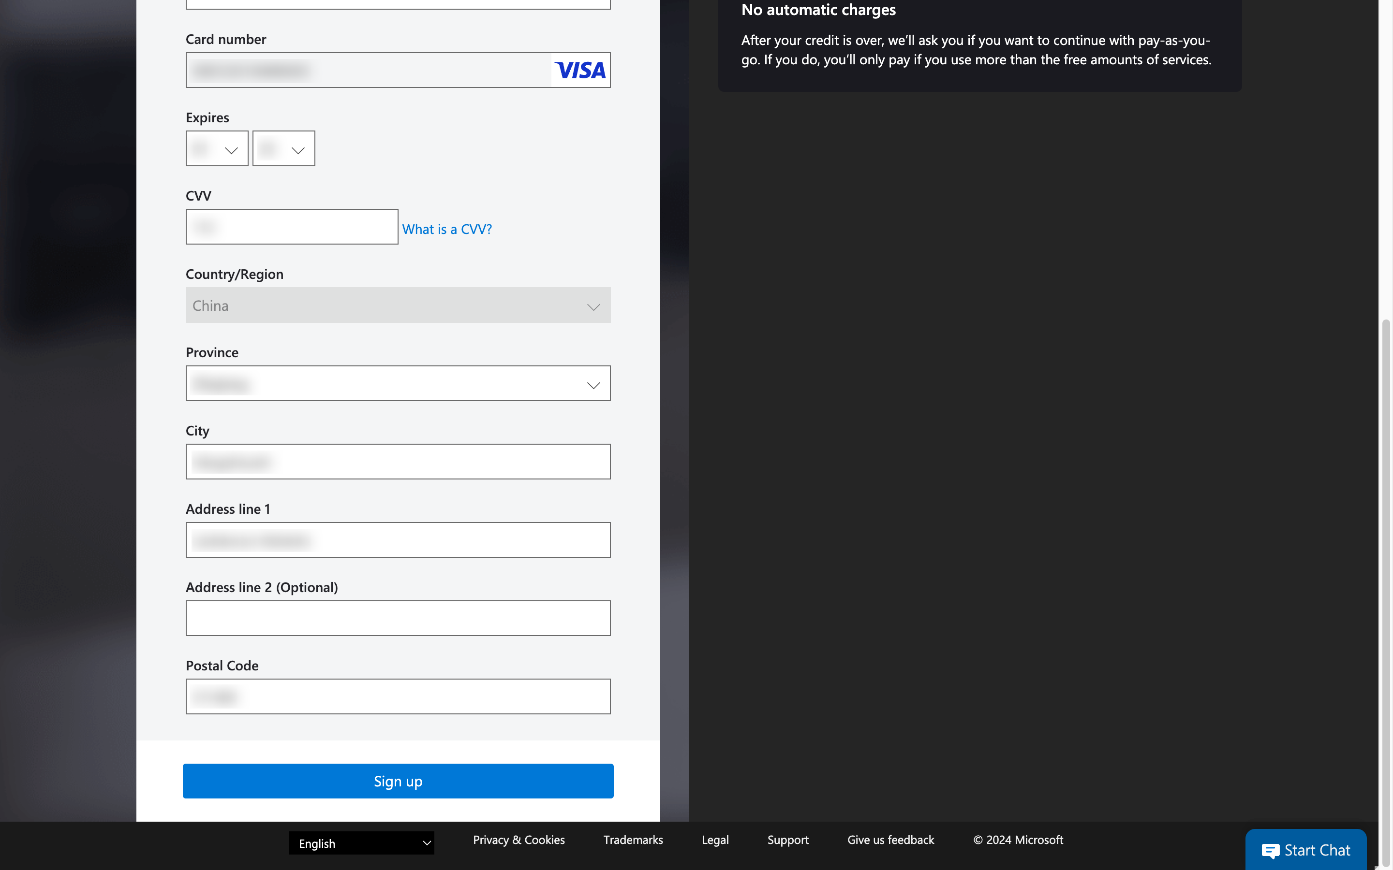This screenshot has width=1393, height=870.
Task: Click the Sign up button
Action: point(398,781)
